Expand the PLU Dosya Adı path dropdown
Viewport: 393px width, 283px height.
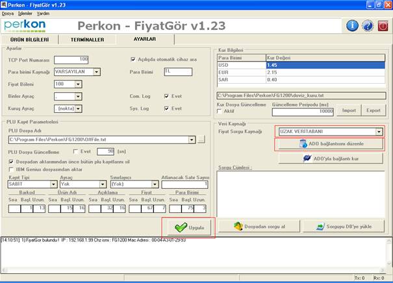click(192, 140)
